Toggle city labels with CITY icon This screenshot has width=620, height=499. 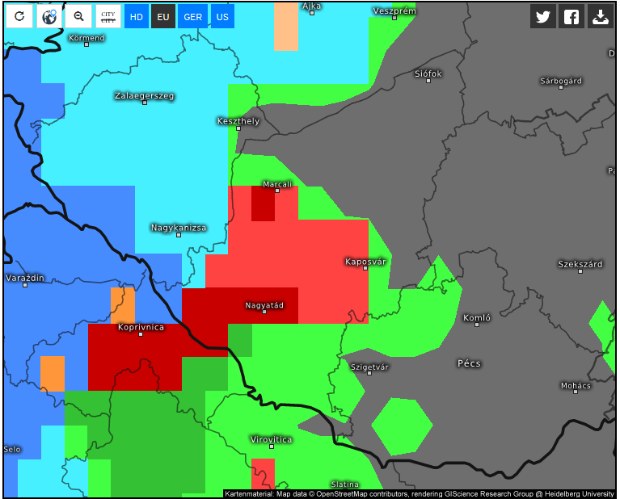[108, 16]
